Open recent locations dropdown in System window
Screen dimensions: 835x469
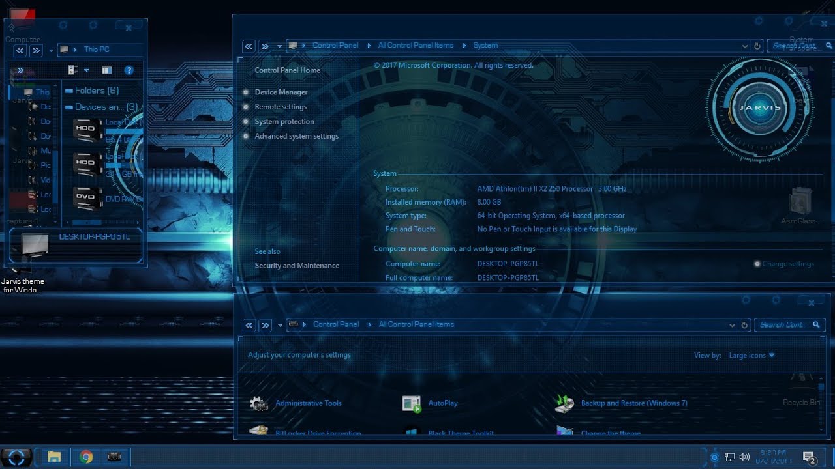pyautogui.click(x=279, y=46)
